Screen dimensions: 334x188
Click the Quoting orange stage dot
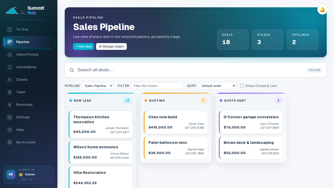tap(146, 101)
